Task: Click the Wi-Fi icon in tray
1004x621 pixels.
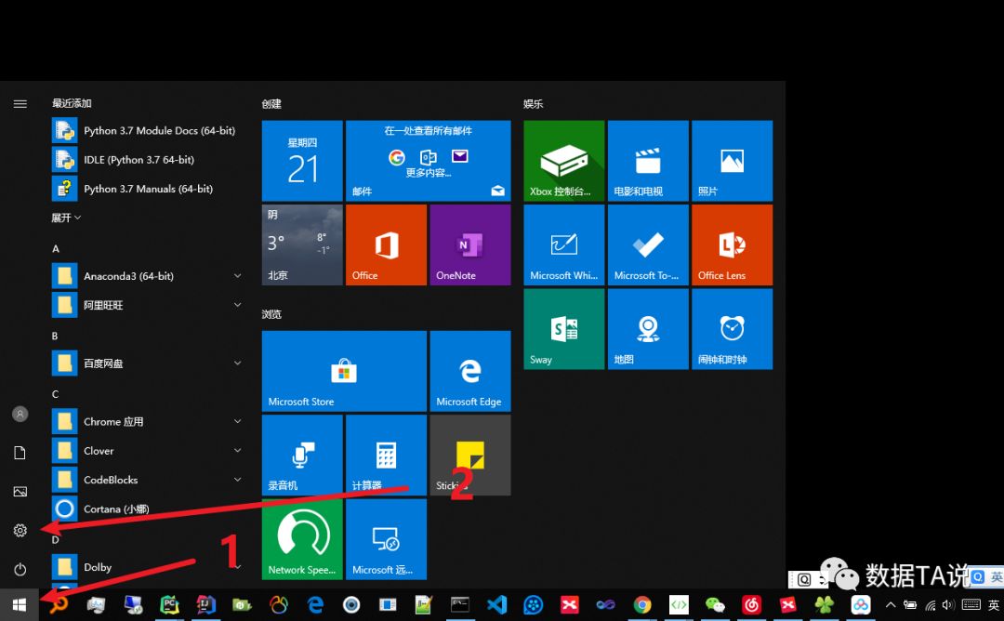Action: tap(931, 605)
